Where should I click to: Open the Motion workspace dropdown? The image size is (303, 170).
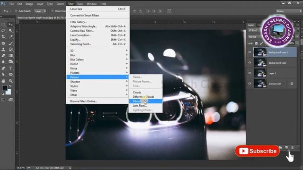point(288,11)
